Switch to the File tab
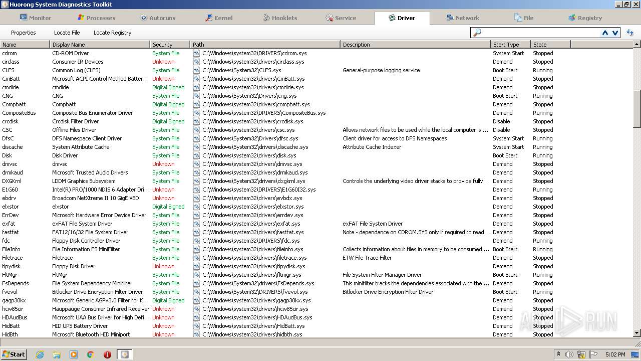The image size is (641, 361). (524, 18)
